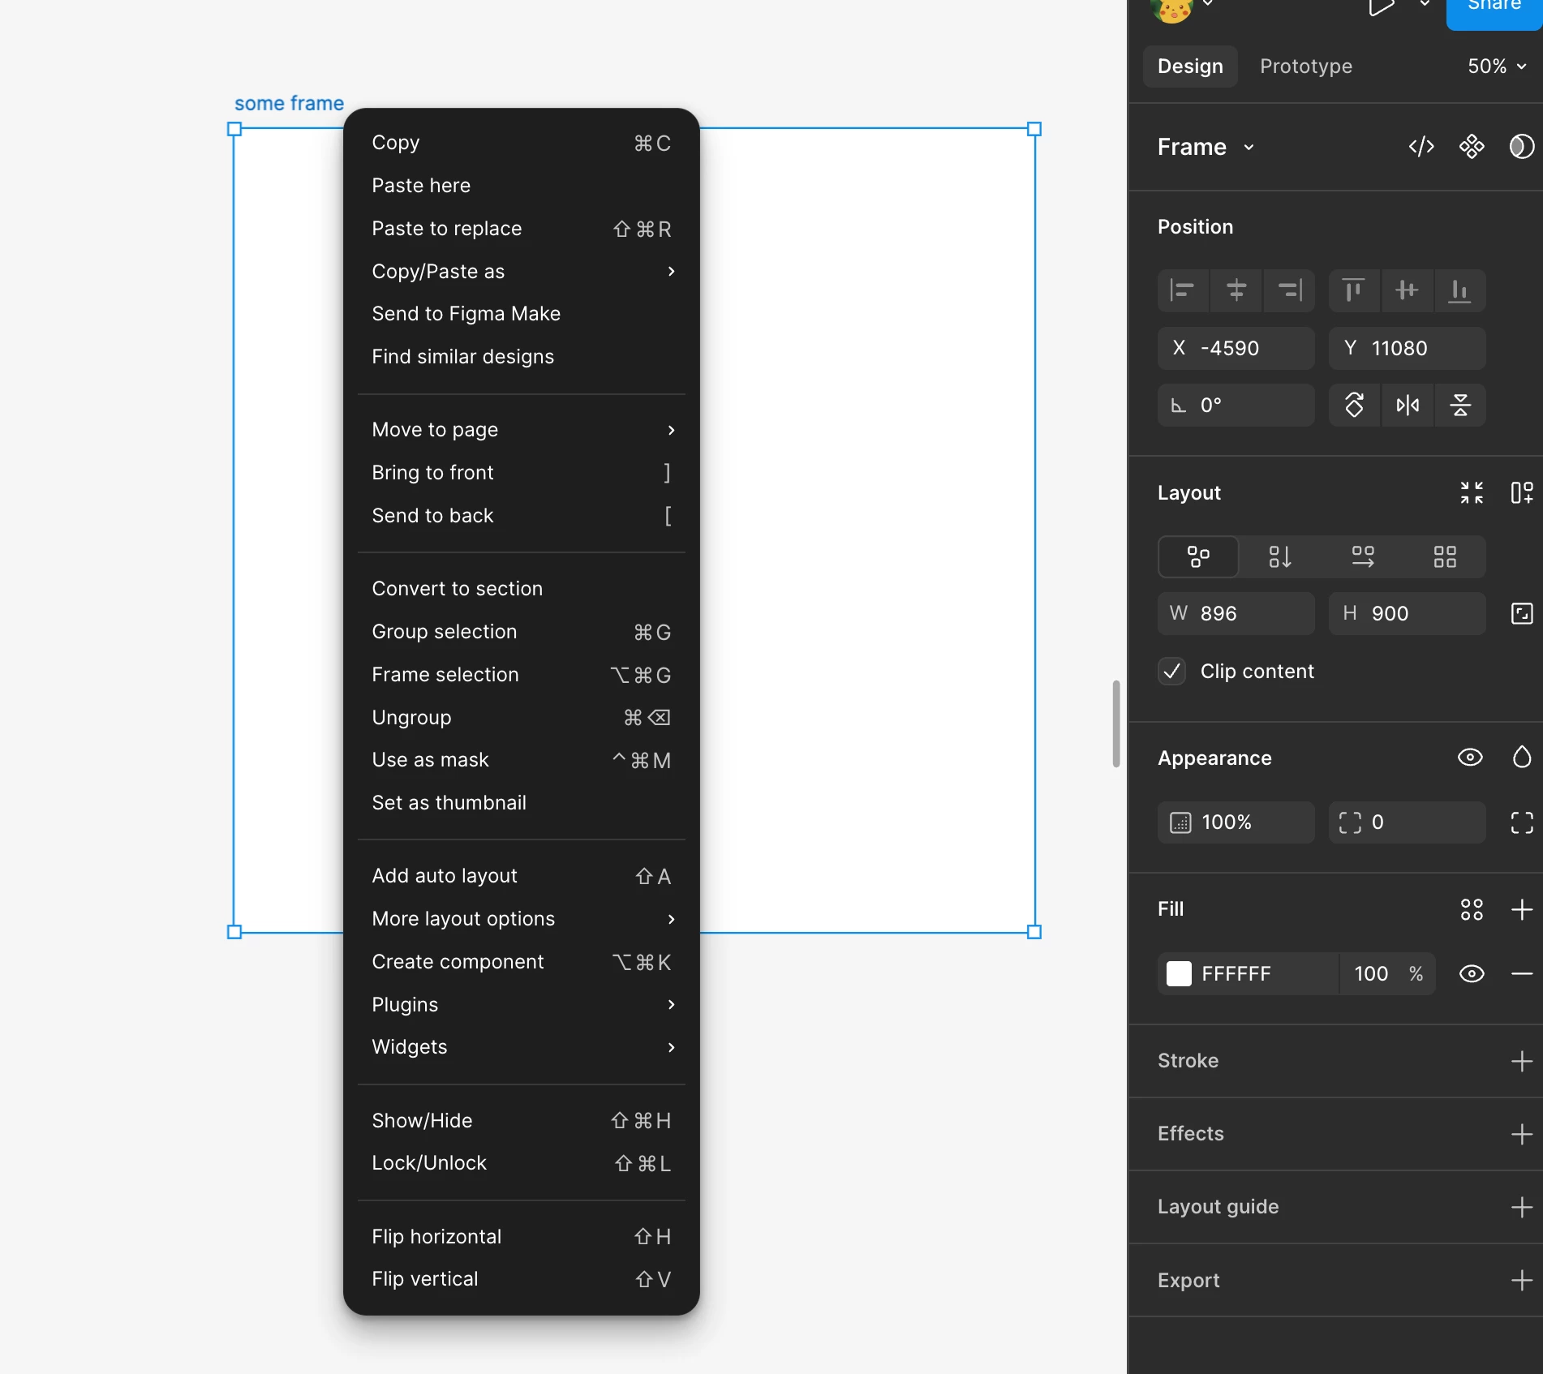This screenshot has height=1374, width=1543.
Task: Select the freeform layout flow option
Action: click(1198, 556)
